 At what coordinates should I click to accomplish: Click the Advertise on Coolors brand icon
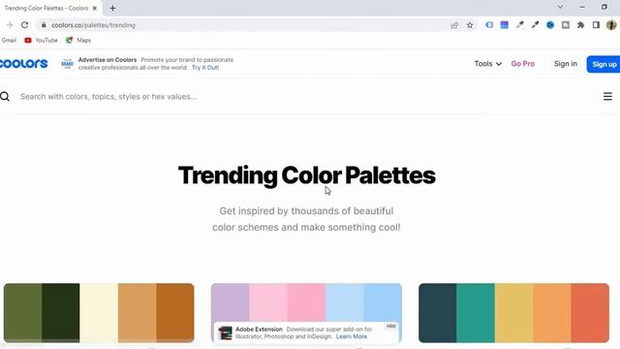(x=67, y=63)
